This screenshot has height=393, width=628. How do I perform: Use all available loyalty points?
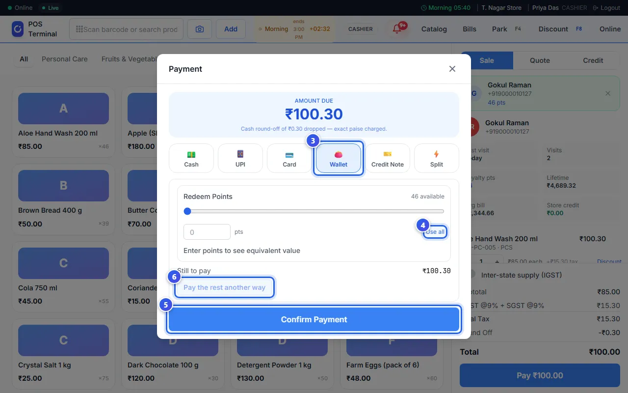[435, 232]
